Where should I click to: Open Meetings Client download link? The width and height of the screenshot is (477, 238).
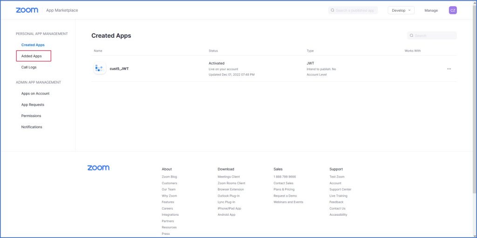pos(228,177)
